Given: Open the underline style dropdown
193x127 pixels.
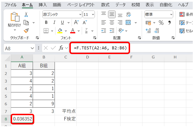Looking at the screenshot, I should 69,23.
